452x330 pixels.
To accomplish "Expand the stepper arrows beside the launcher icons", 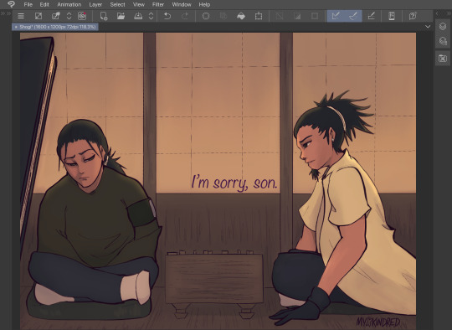I will pyautogui.click(x=69, y=16).
